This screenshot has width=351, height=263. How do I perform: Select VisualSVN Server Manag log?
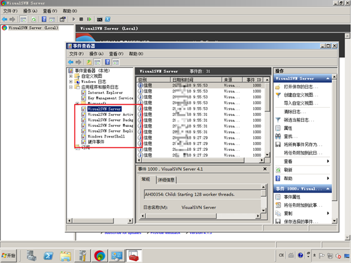[x=110, y=125]
